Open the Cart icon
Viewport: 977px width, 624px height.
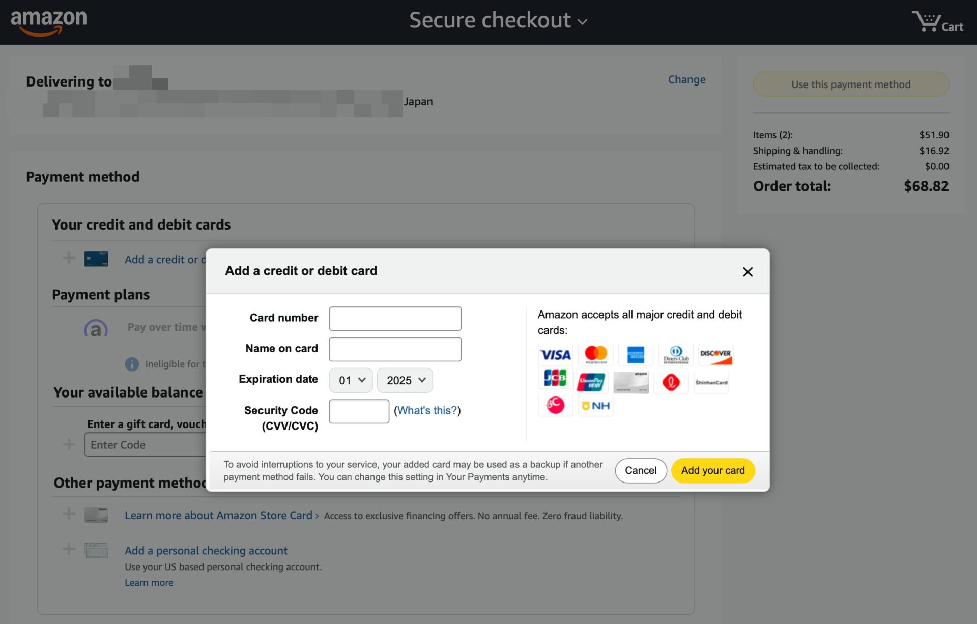click(937, 22)
